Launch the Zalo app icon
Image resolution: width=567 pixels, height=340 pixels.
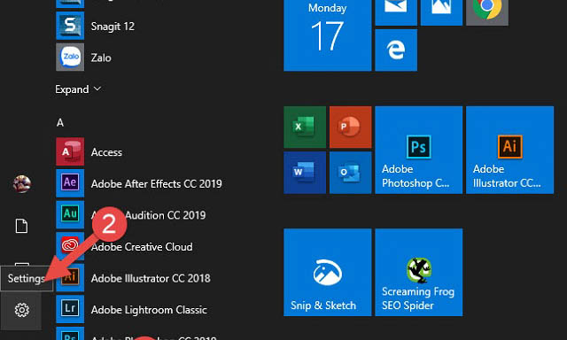pyautogui.click(x=70, y=58)
